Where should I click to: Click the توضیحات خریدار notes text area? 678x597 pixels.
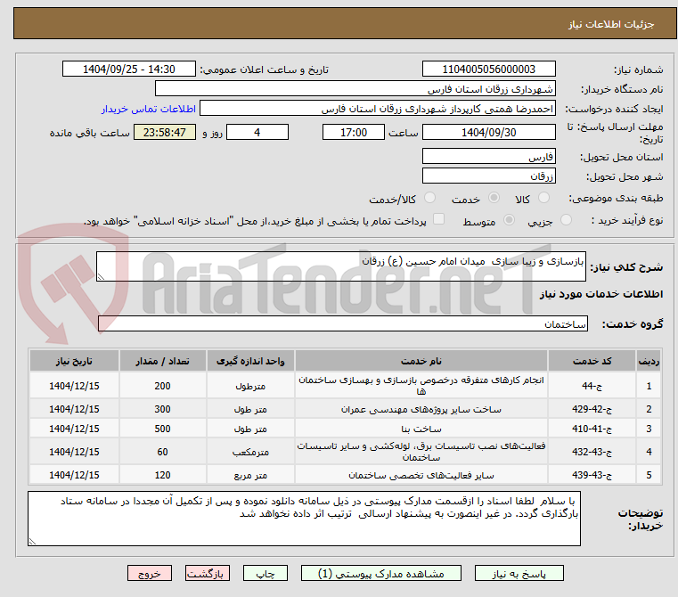(x=304, y=519)
